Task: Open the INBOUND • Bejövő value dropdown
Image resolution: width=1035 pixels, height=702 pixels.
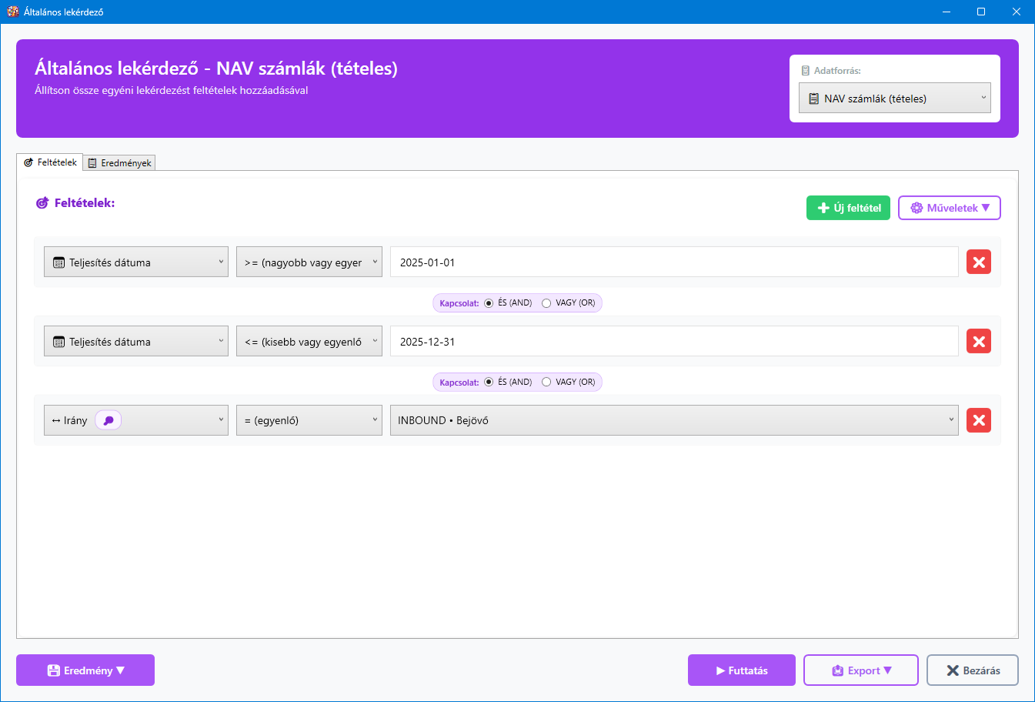Action: pos(673,420)
